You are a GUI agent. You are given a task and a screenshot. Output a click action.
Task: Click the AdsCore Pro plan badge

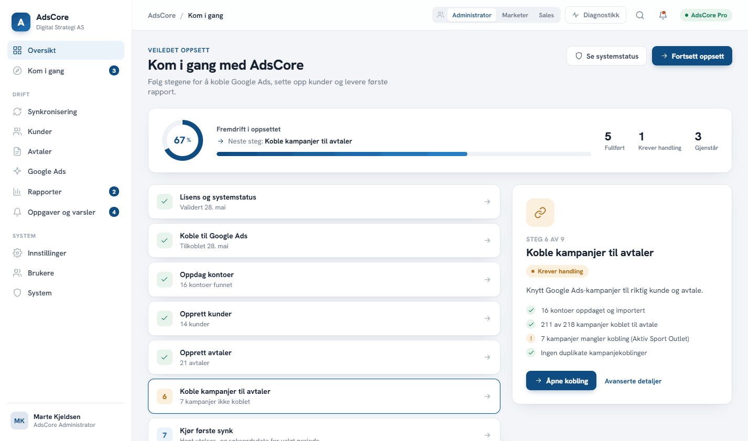(706, 15)
